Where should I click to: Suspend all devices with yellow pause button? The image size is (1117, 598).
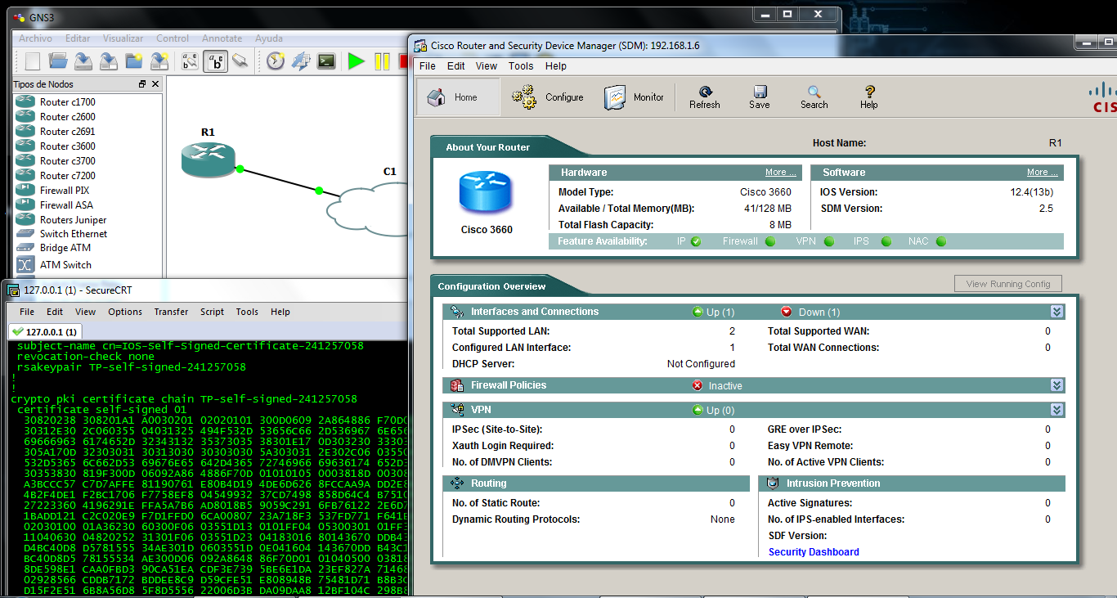(x=382, y=61)
